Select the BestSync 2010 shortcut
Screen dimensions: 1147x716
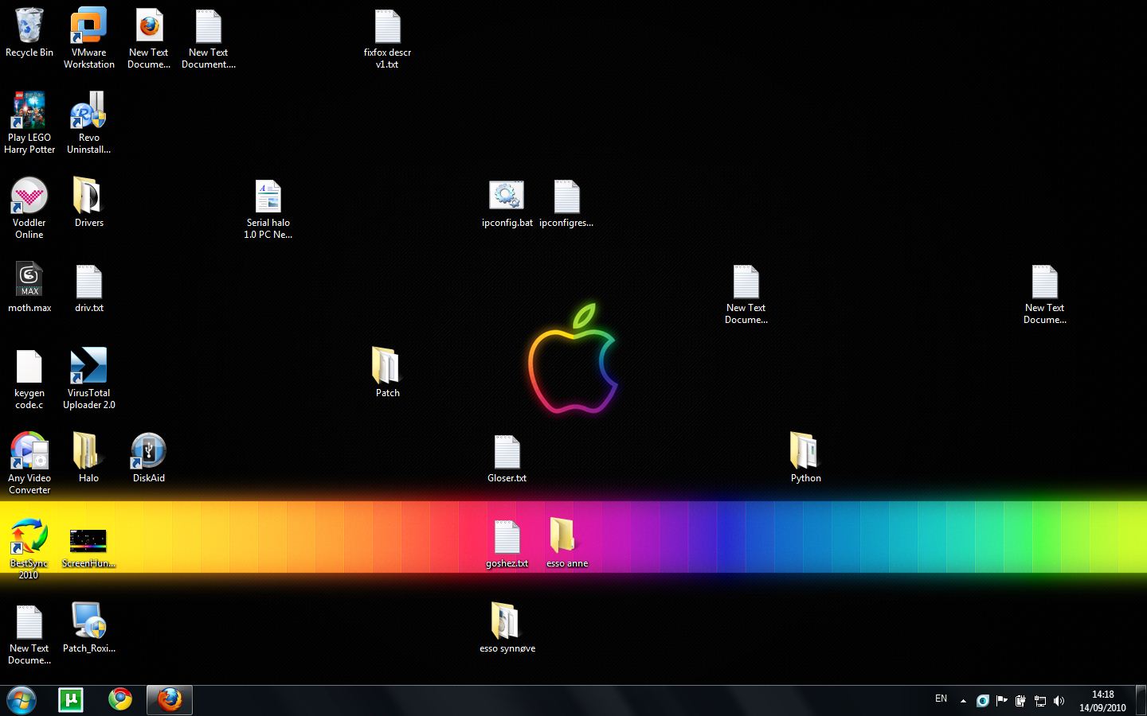29,548
